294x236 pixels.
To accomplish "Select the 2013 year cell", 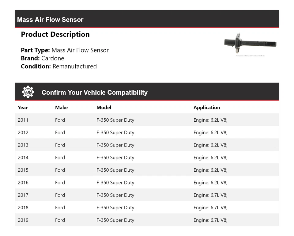I will [x=23, y=145].
